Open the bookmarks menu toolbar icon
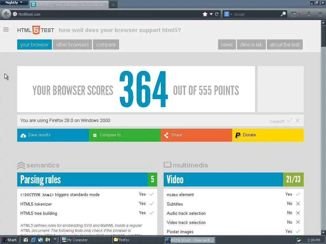 (294, 14)
